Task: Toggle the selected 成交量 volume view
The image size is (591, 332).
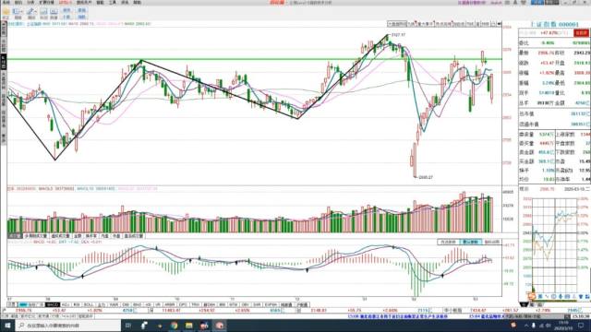Action: [x=15, y=236]
